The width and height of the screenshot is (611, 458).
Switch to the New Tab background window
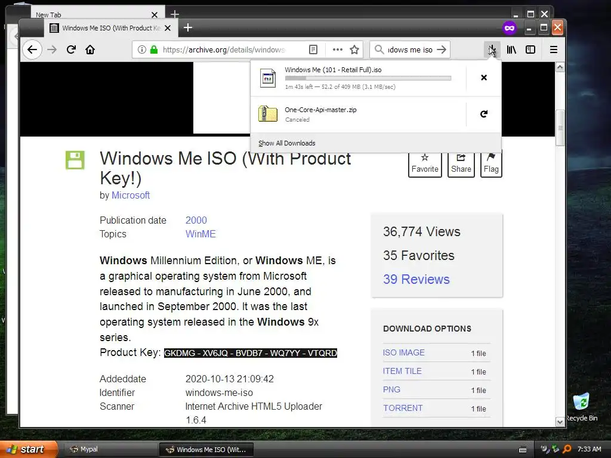click(x=94, y=14)
